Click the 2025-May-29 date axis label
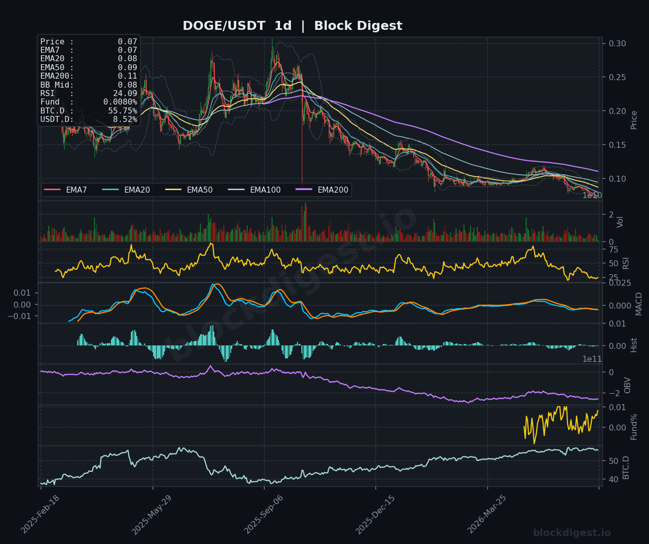649x544 pixels. pos(151,515)
